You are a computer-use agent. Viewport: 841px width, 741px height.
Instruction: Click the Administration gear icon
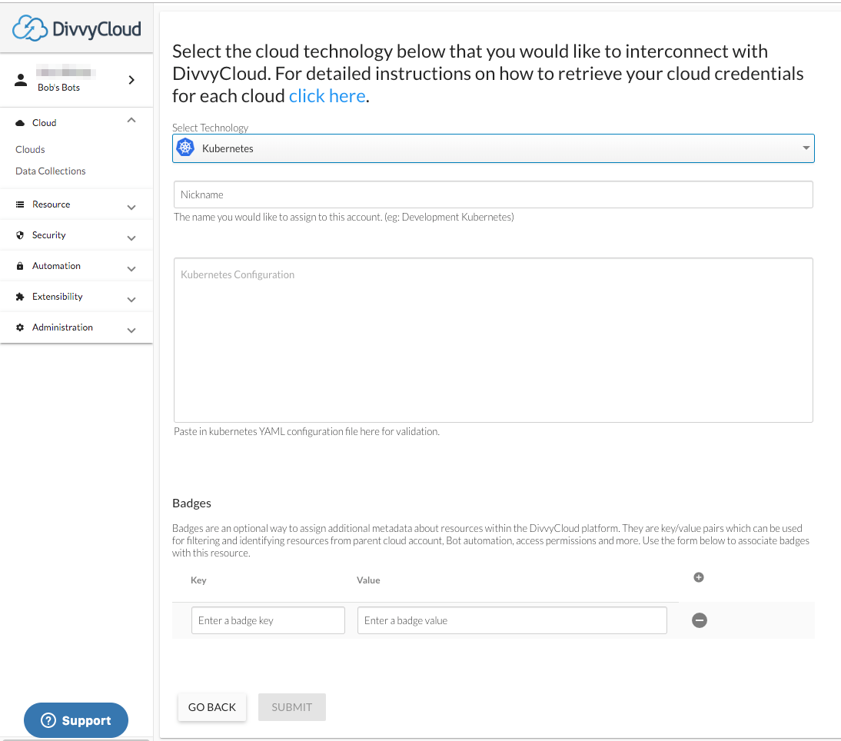(20, 327)
